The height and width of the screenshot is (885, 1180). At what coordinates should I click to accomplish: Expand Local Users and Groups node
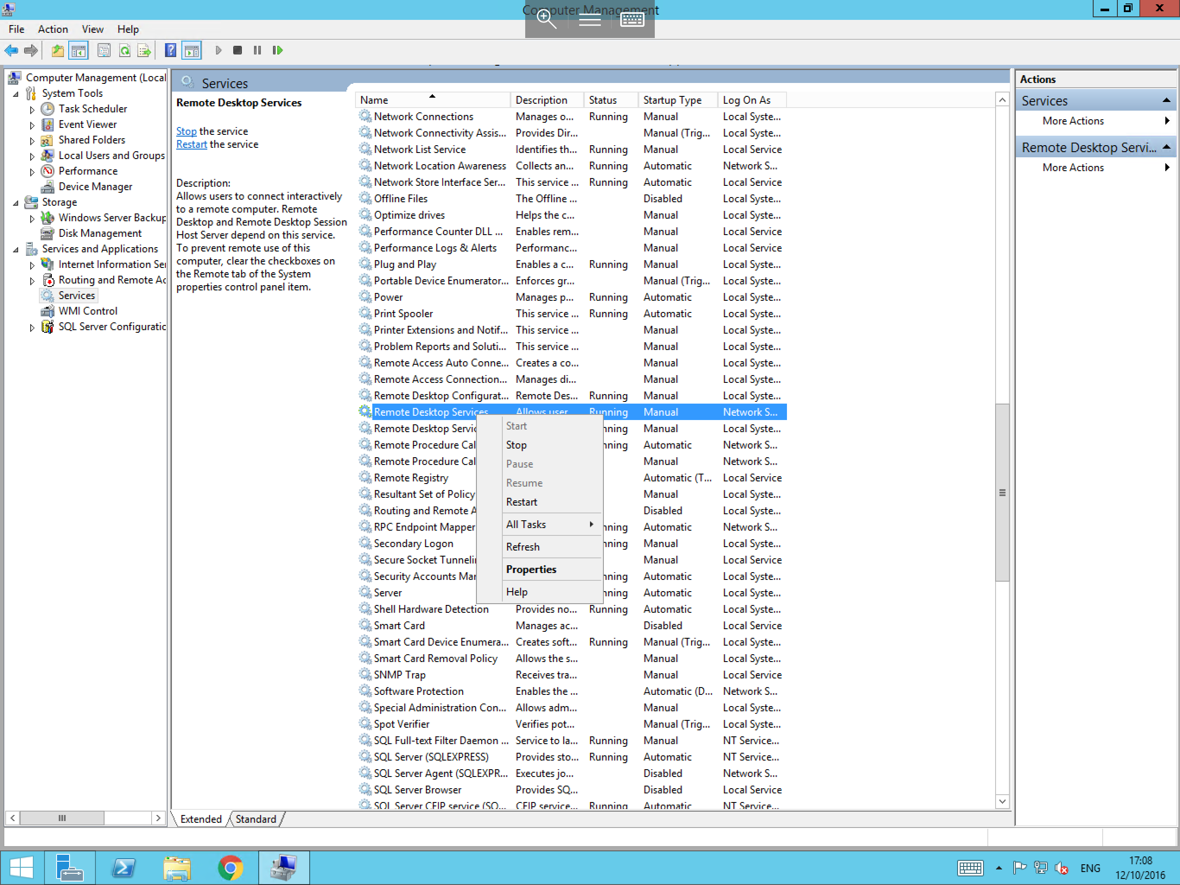click(x=32, y=156)
